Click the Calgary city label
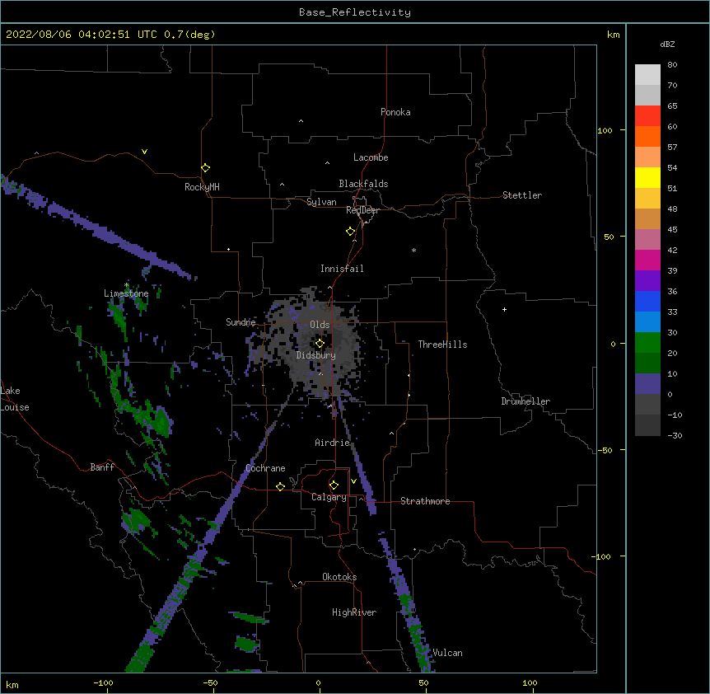Image resolution: width=710 pixels, height=694 pixels. tap(329, 497)
